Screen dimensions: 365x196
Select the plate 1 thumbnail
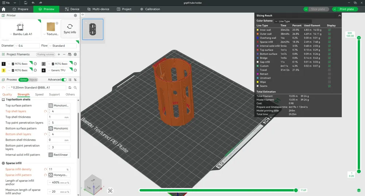click(93, 29)
